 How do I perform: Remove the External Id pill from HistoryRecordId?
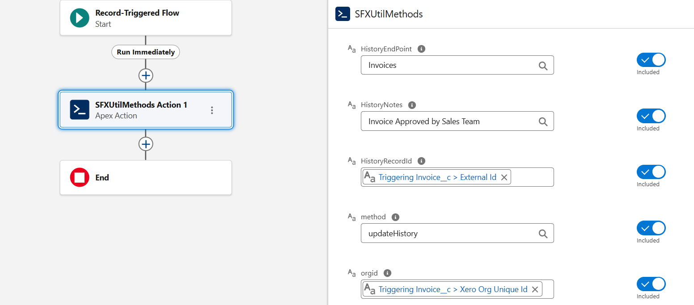point(504,177)
